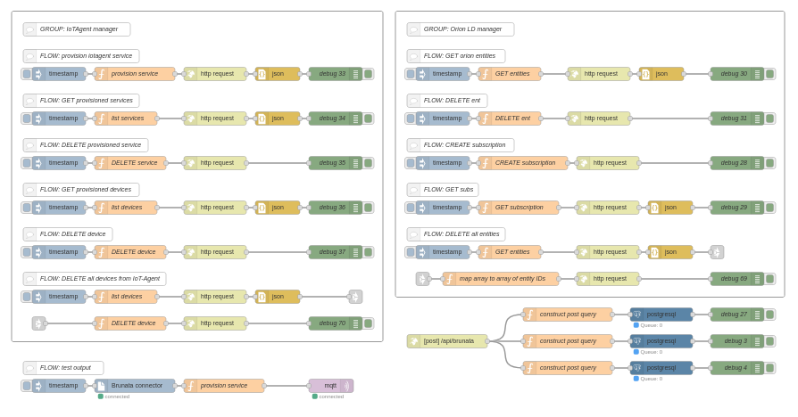Select the debug 31 node
The width and height of the screenshot is (798, 417).
737,119
